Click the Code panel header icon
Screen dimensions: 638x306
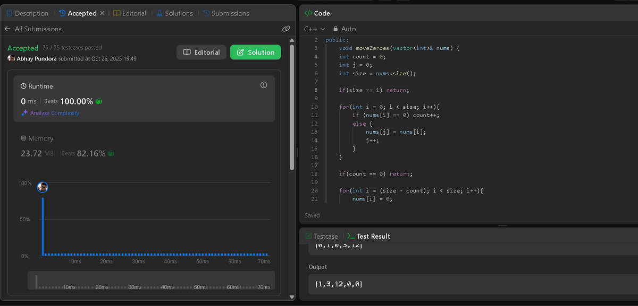(308, 13)
